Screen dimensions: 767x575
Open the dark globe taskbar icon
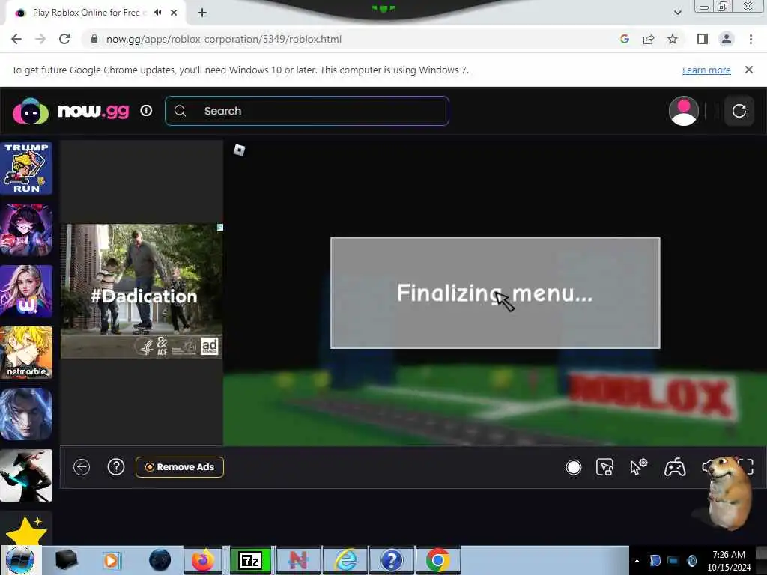[160, 560]
